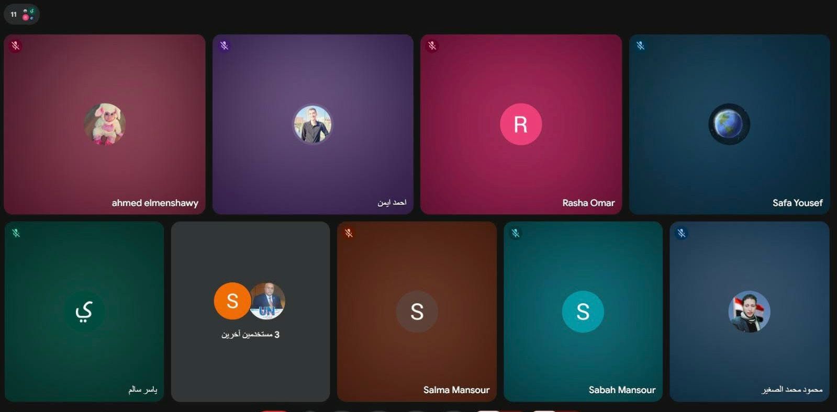This screenshot has height=412, width=837.
Task: Click Salma Mansour's gray S avatar
Action: (417, 312)
